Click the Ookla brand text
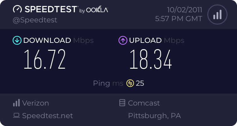The image size is (237, 126). click(97, 10)
